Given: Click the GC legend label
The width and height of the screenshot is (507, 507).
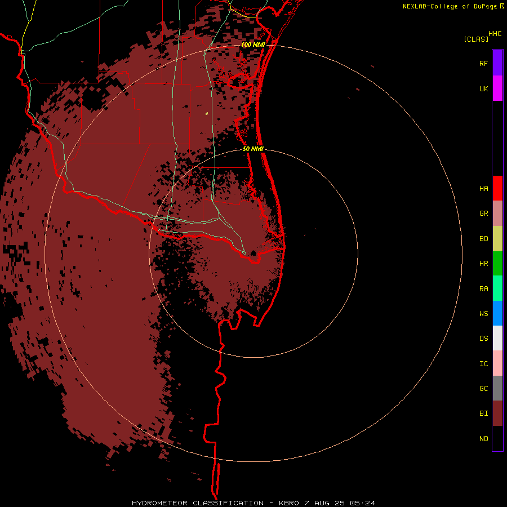Looking at the screenshot, I should 483,389.
